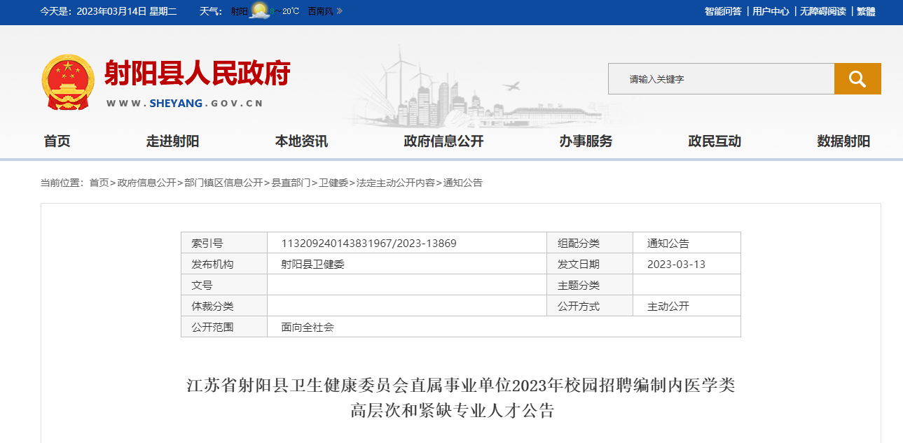Screen dimensions: 903x443
Task: Open 政府信息公开 in main navigation
Action: click(443, 141)
